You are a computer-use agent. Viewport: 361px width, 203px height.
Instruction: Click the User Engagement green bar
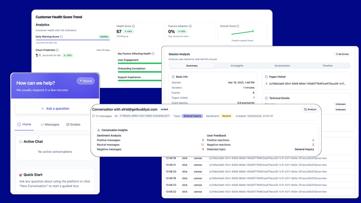[x=139, y=63]
